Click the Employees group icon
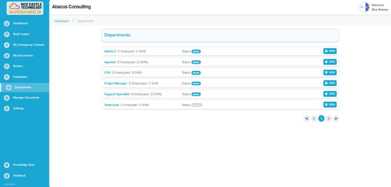The width and height of the screenshot is (391, 187). click(x=6, y=77)
